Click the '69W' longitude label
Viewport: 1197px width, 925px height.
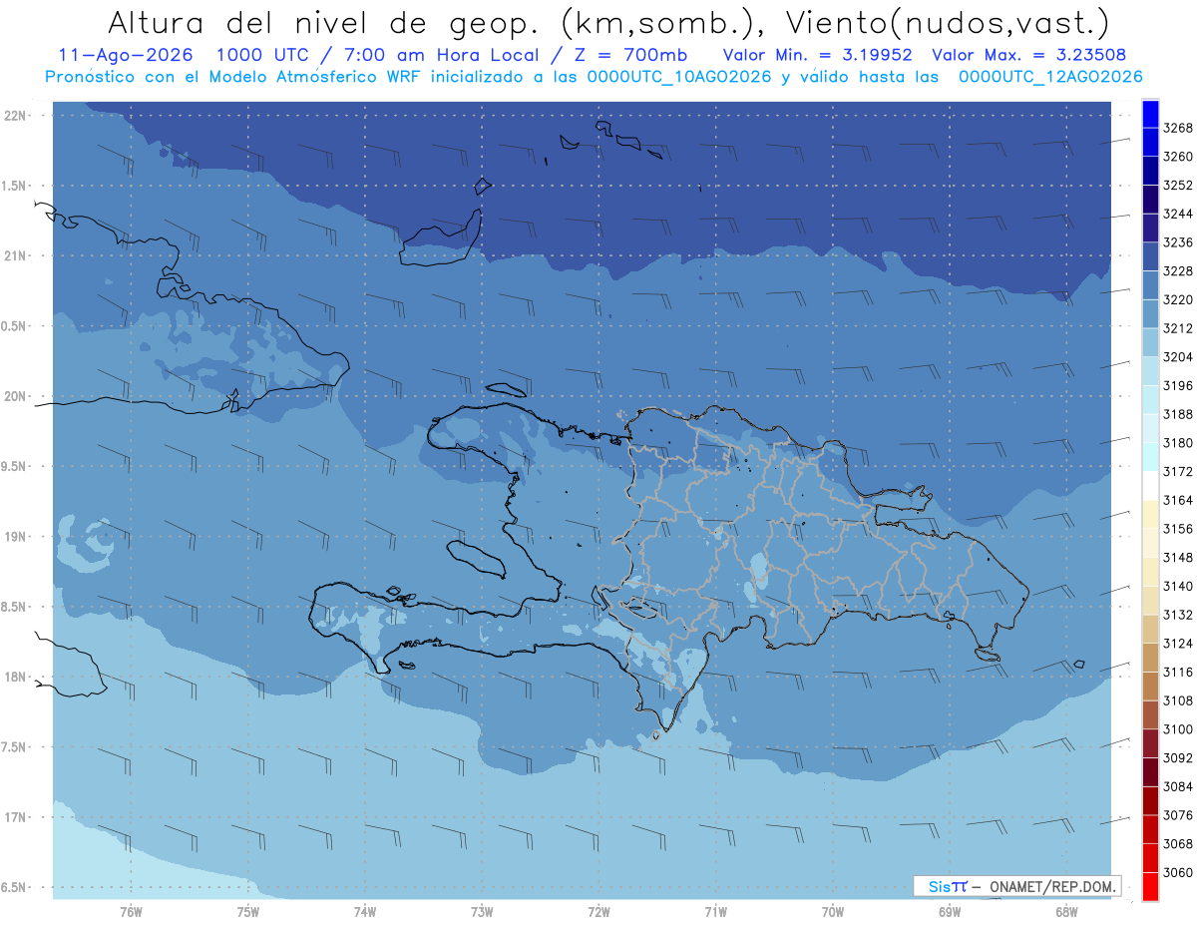[x=950, y=912]
